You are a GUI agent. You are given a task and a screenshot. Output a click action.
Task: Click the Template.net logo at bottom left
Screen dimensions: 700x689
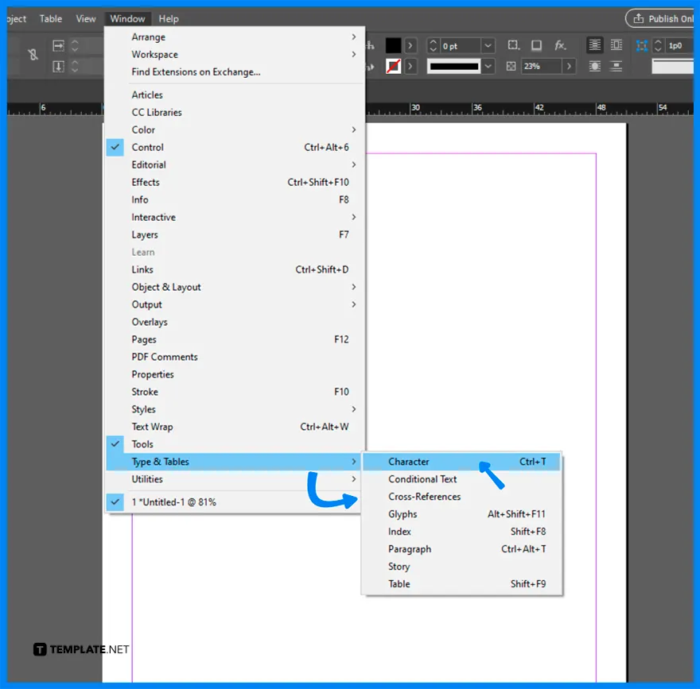81,649
